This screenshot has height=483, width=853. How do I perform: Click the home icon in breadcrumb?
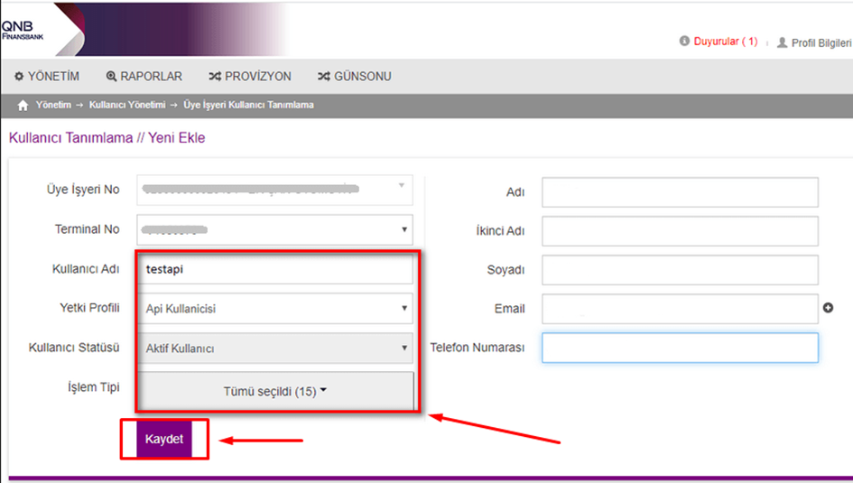pyautogui.click(x=23, y=106)
